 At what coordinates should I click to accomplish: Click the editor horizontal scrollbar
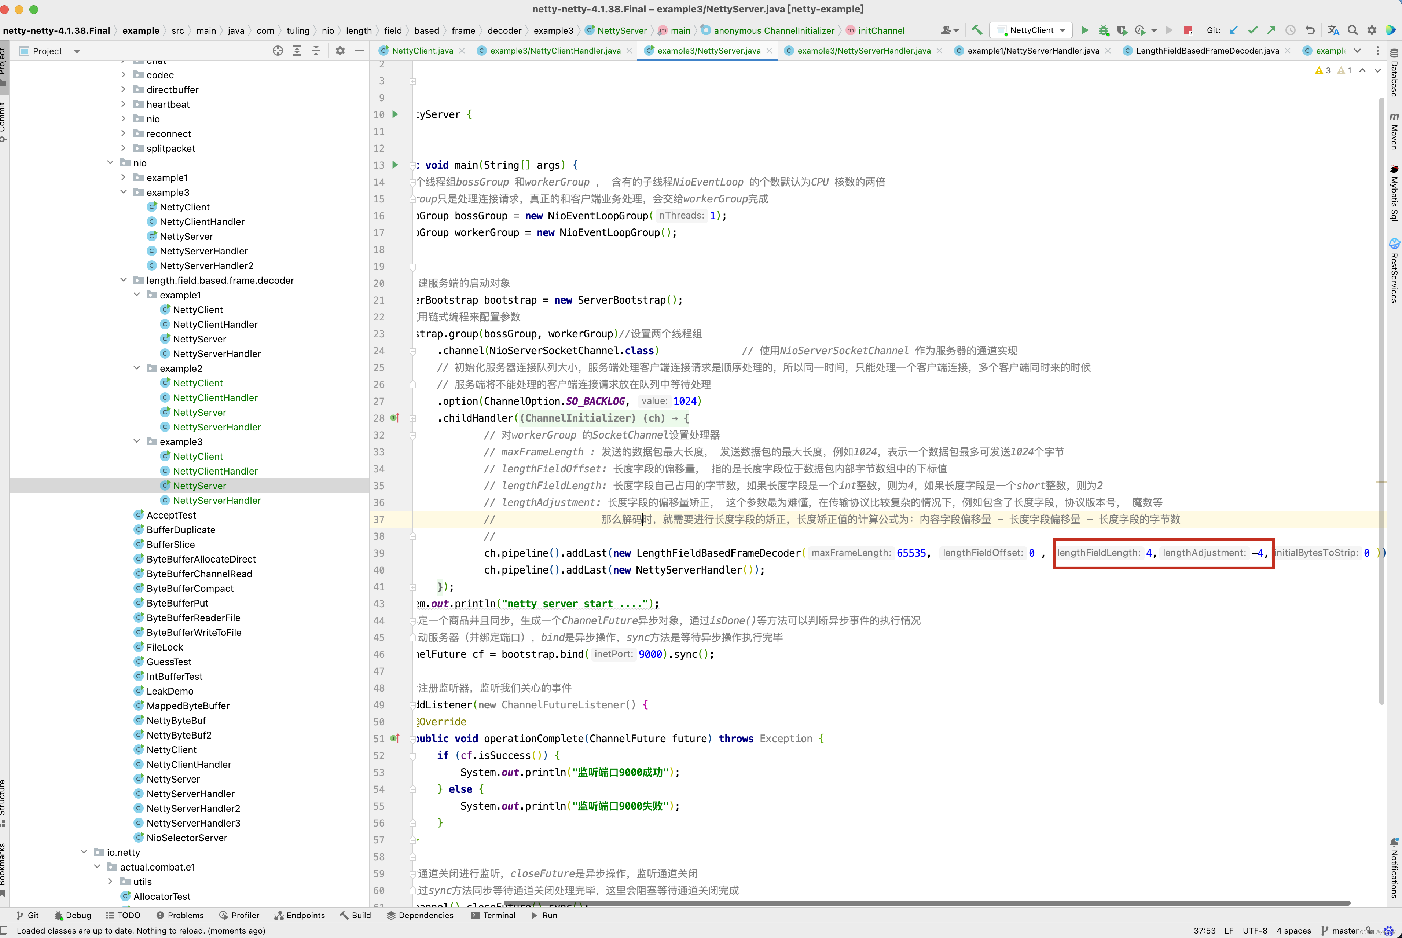click(x=927, y=903)
